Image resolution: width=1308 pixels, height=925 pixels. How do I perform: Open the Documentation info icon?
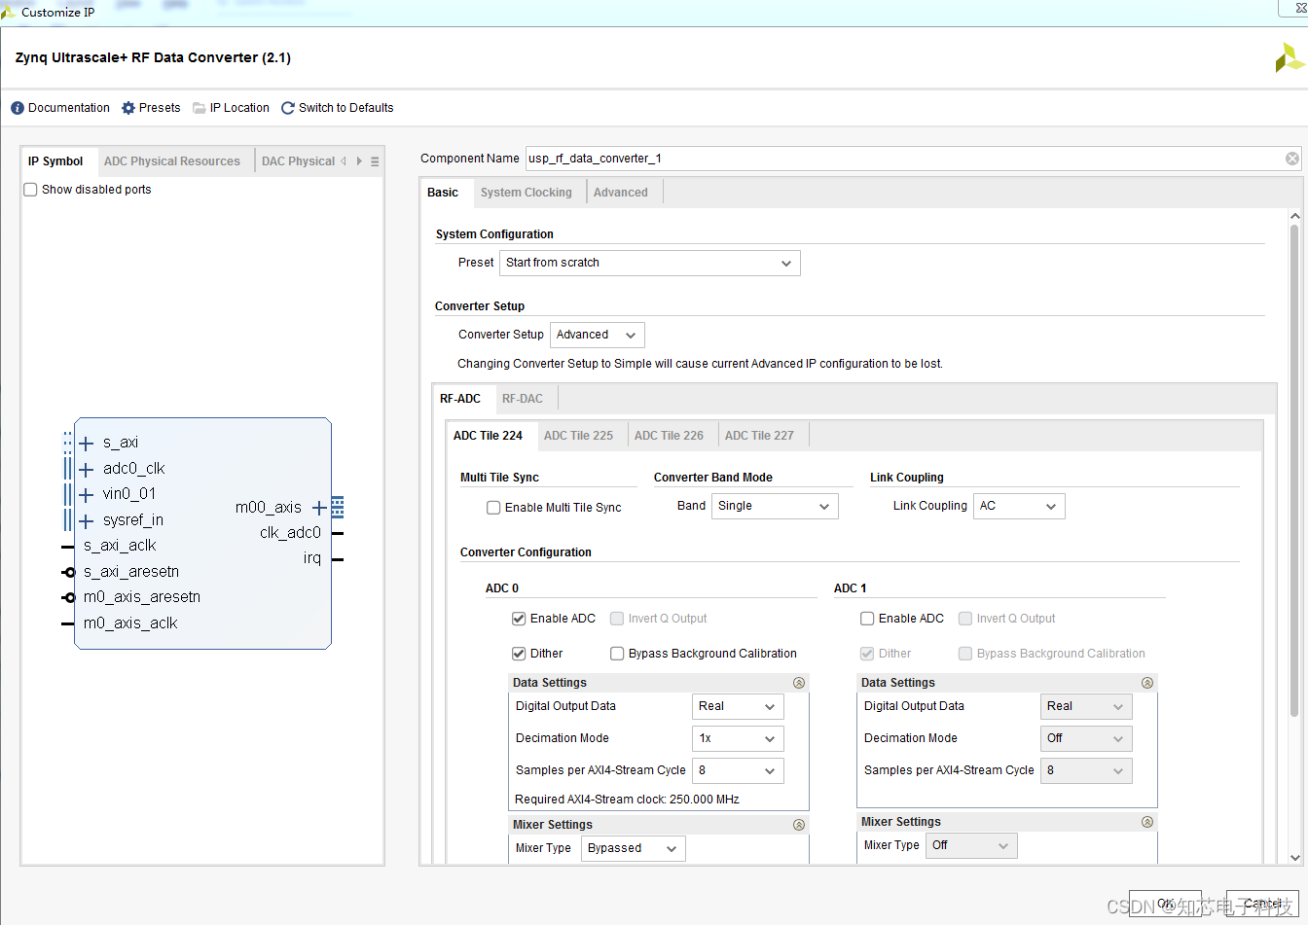pos(18,108)
